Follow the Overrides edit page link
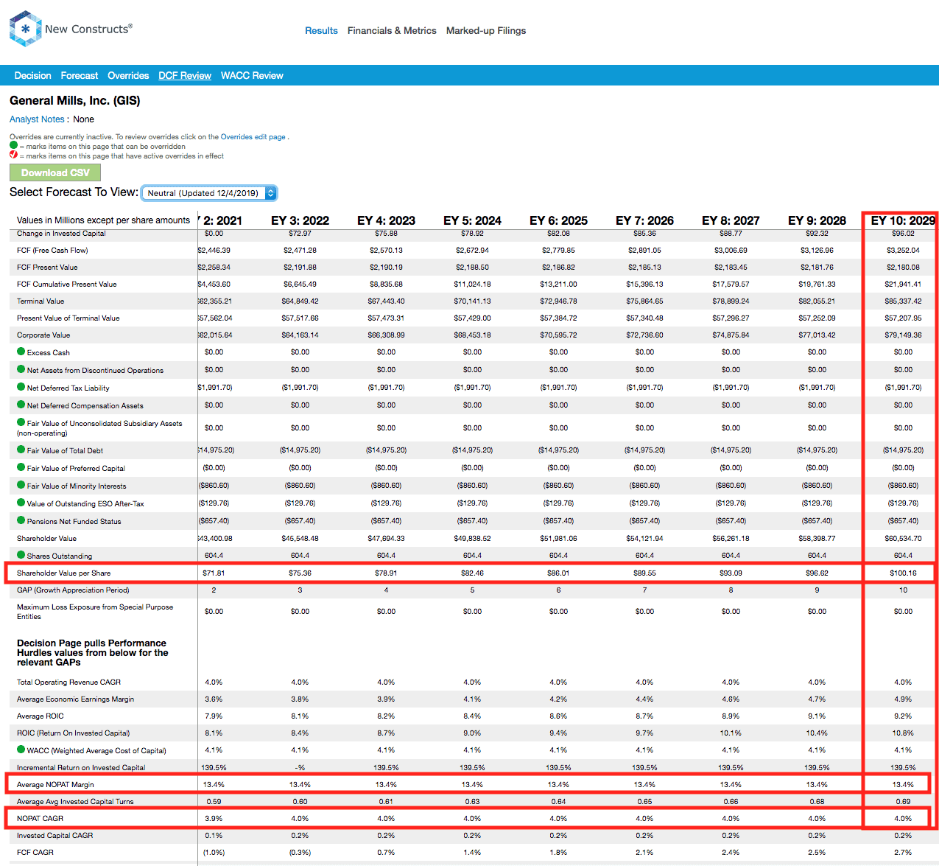 point(253,136)
